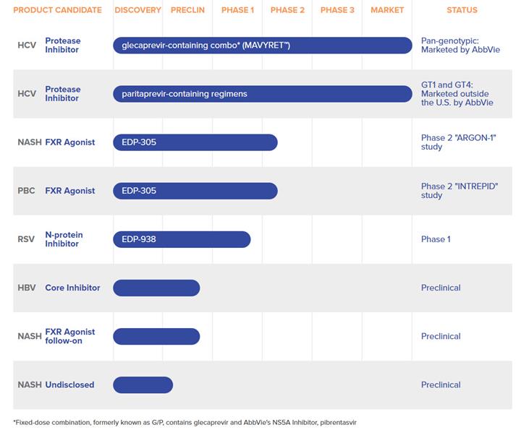This screenshot has width=521, height=430.
Task: Click the paritaprevir-containing regimens bar
Action: [x=262, y=94]
